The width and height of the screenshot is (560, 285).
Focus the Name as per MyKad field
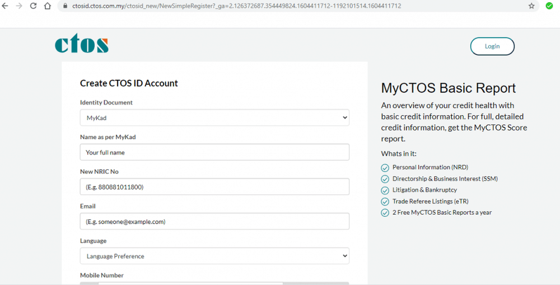pos(214,152)
